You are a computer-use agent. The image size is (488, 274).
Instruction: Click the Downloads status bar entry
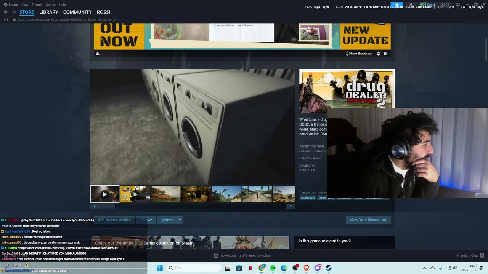242,256
